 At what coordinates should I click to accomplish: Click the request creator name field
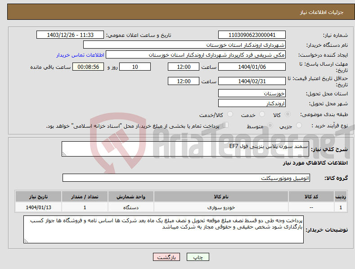click(196, 54)
